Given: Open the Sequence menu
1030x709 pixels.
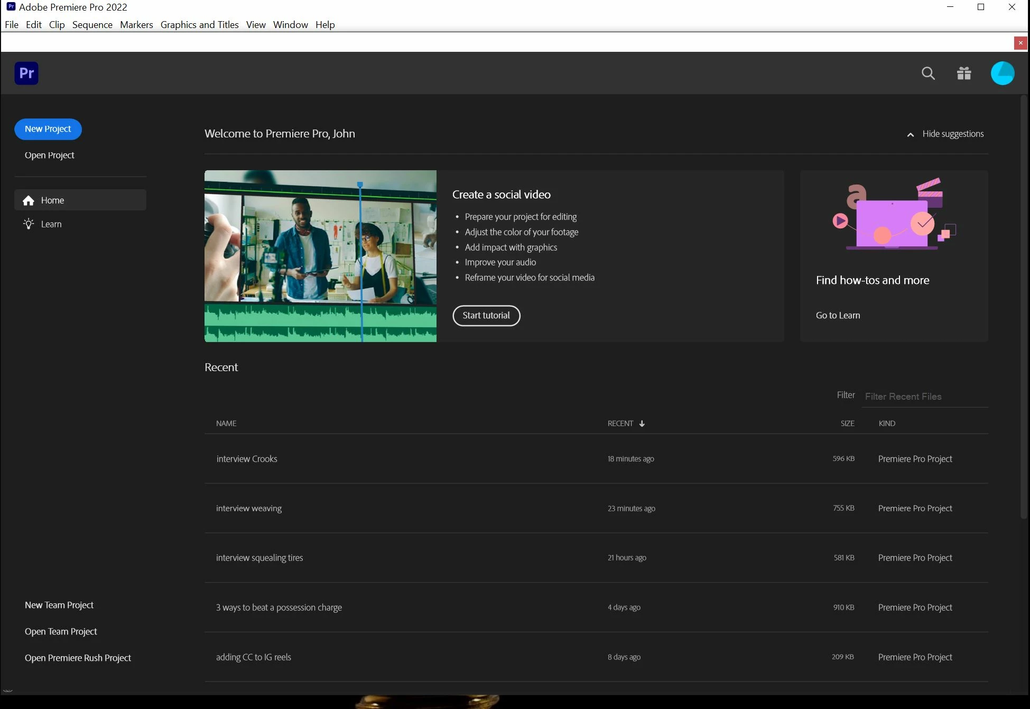Looking at the screenshot, I should [92, 25].
